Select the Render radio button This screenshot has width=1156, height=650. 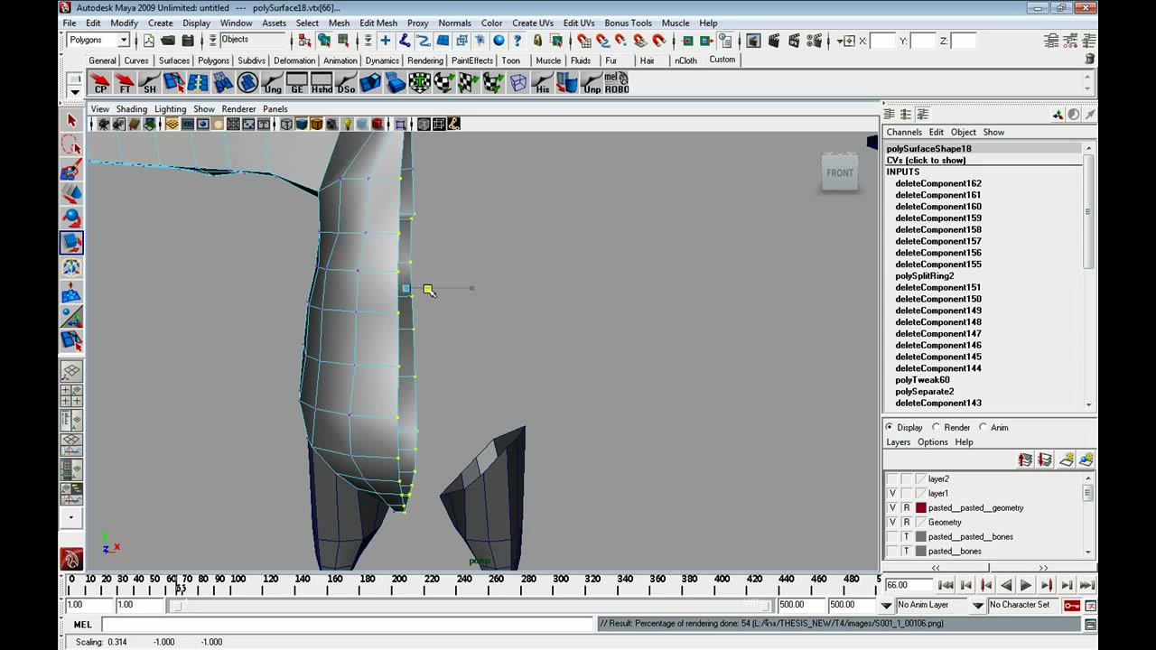[936, 428]
